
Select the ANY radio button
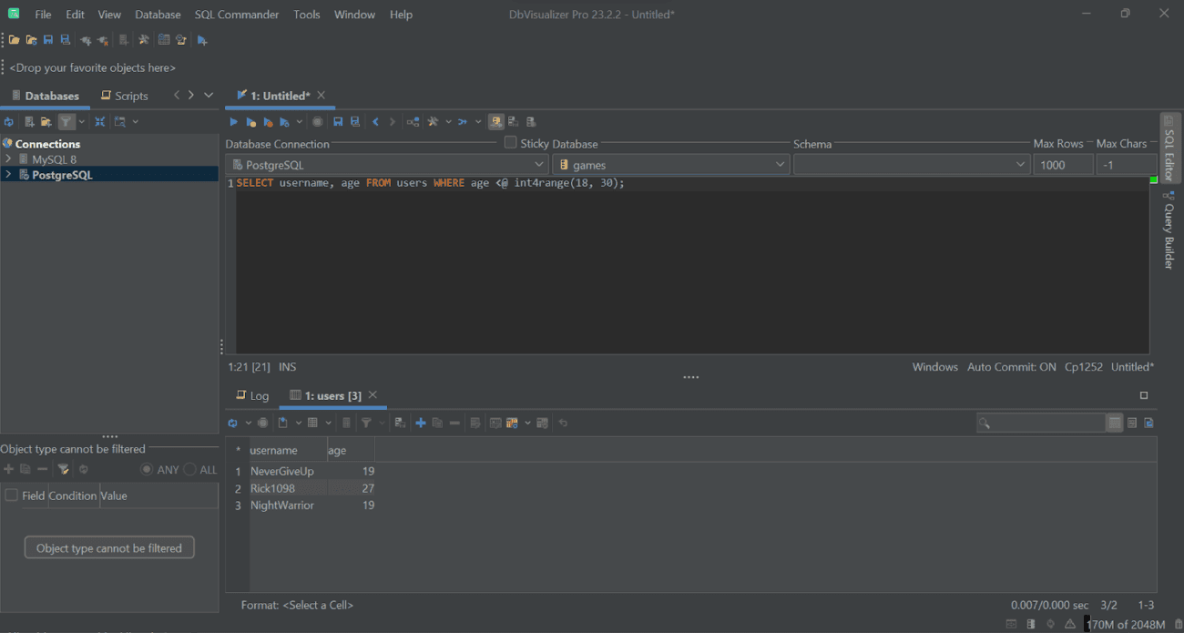pyautogui.click(x=147, y=469)
